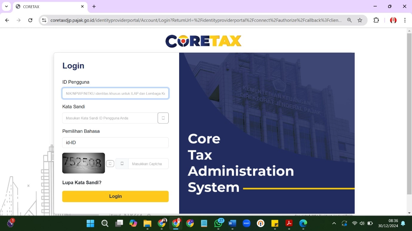
Task: View site information icon in the address bar
Action: [44, 20]
